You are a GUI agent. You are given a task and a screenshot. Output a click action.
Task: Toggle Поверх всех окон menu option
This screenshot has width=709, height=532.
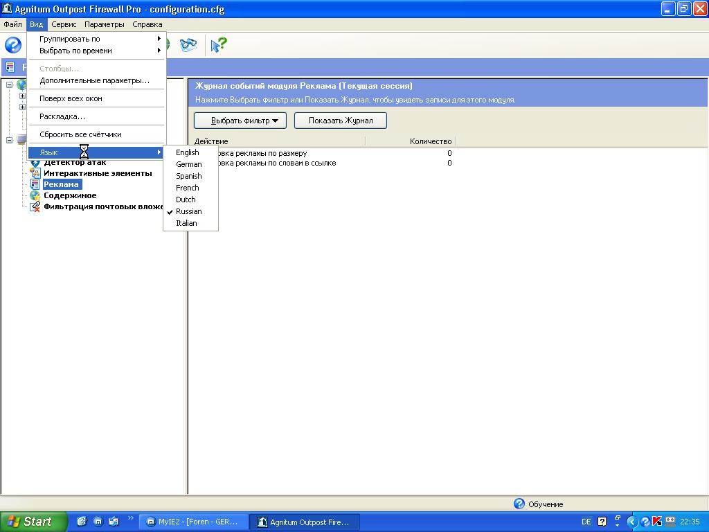pos(96,98)
